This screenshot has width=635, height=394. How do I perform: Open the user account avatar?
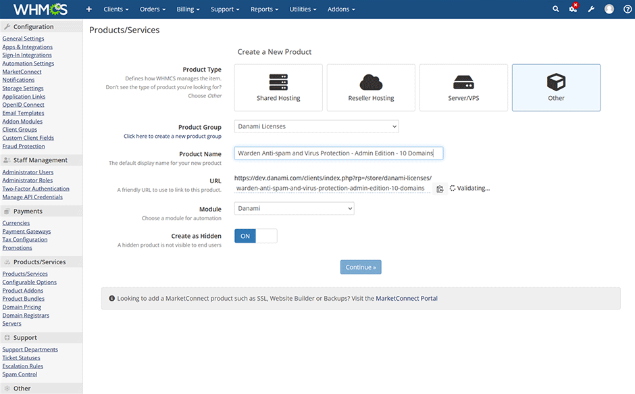tap(609, 9)
